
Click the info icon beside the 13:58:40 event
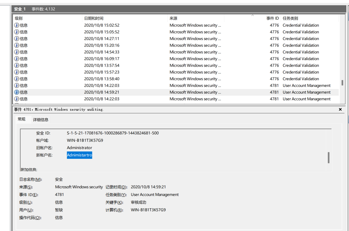point(17,79)
